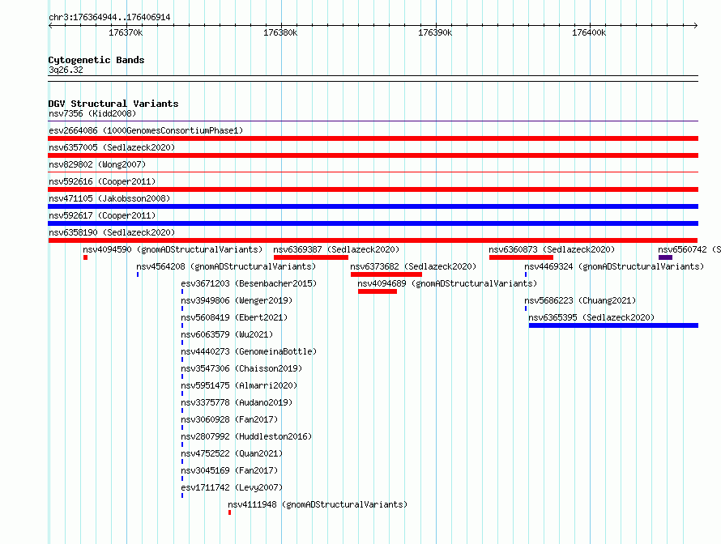Open the nsv3547306 (Chaisson2019) label

(x=241, y=368)
